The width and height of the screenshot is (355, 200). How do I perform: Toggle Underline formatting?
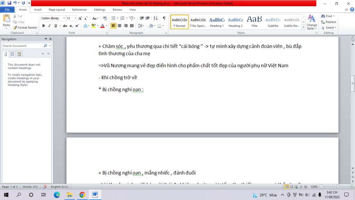pos(55,26)
